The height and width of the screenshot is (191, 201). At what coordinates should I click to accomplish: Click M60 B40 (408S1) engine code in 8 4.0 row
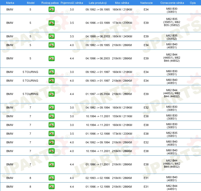point(172,179)
